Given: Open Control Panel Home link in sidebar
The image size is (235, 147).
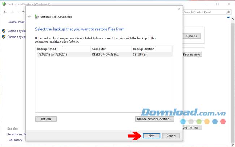Looking at the screenshot, I should tap(17, 22).
